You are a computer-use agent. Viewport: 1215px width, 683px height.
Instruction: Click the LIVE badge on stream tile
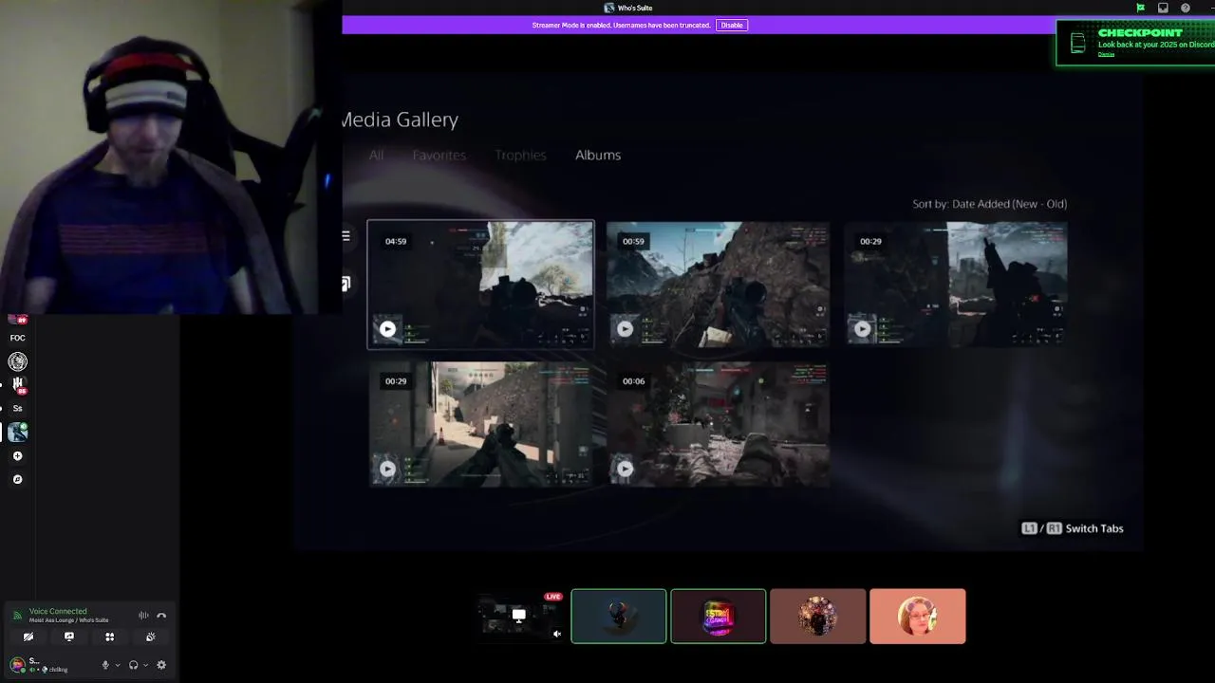pyautogui.click(x=553, y=597)
